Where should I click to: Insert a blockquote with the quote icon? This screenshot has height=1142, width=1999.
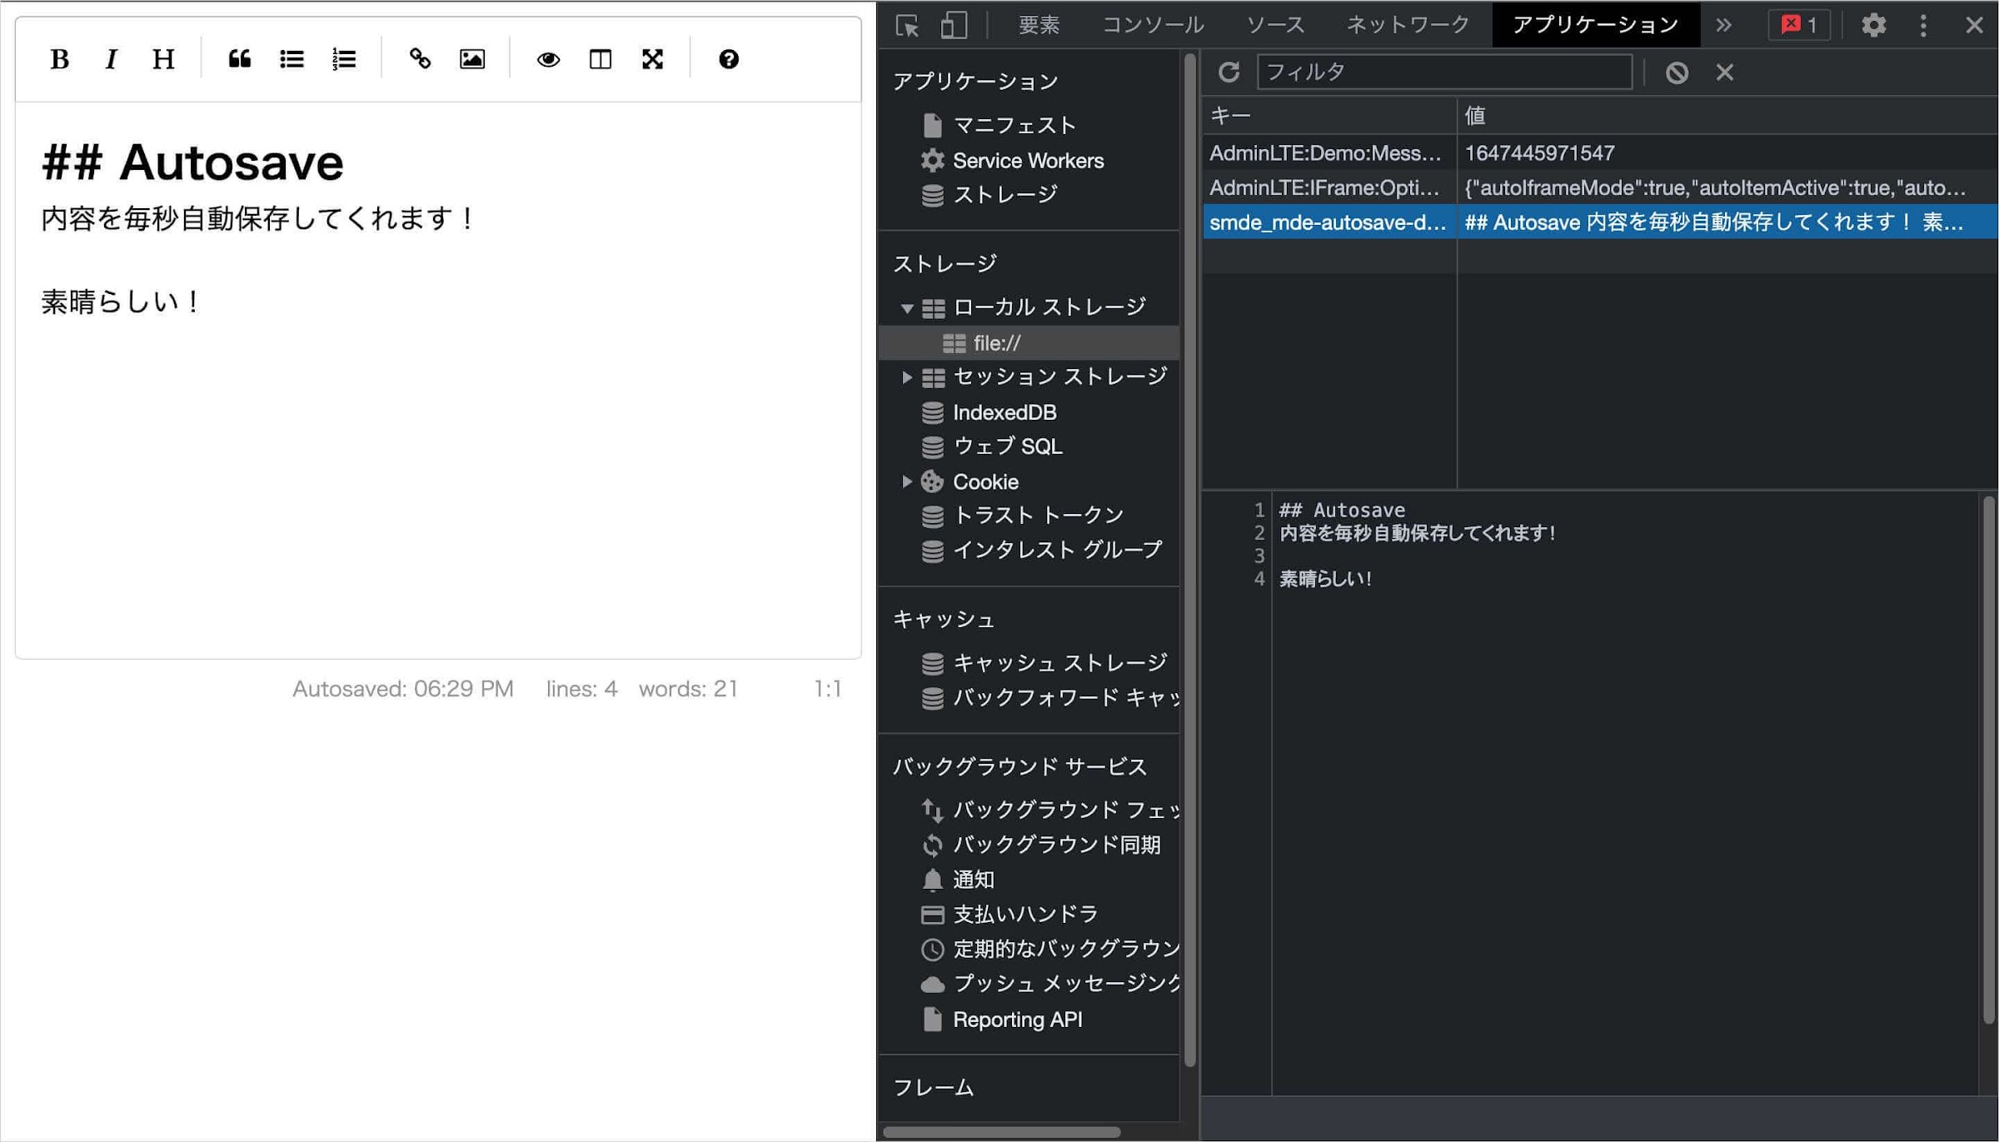pyautogui.click(x=240, y=59)
